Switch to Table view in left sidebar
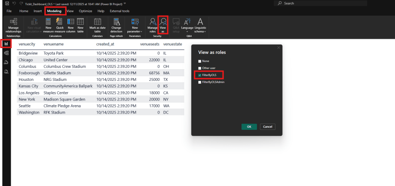This screenshot has width=395, height=186. click(x=6, y=53)
